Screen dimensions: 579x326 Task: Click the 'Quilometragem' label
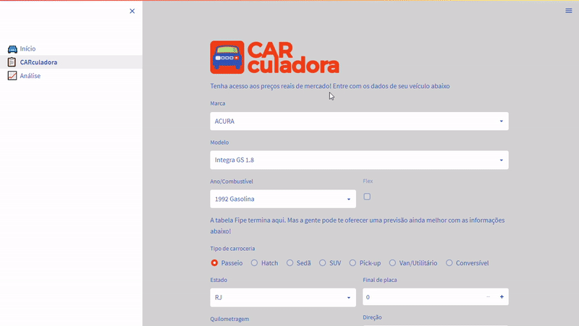click(229, 319)
